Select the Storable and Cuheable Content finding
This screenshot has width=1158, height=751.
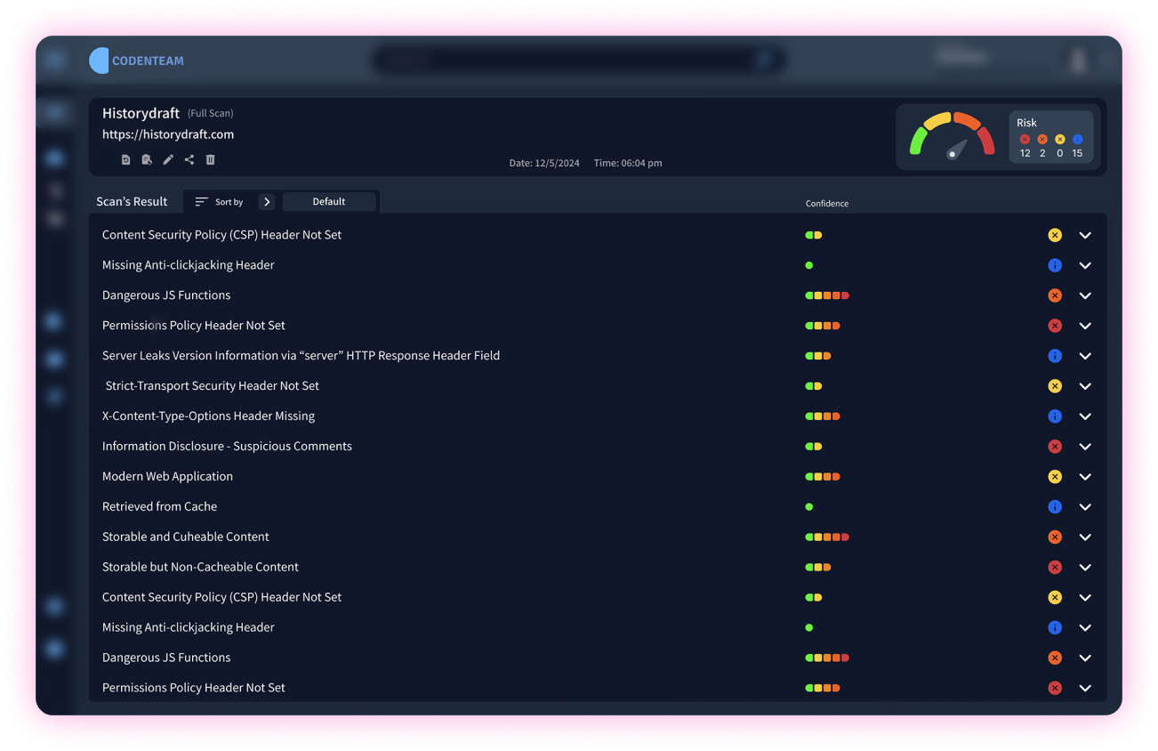[x=185, y=537]
